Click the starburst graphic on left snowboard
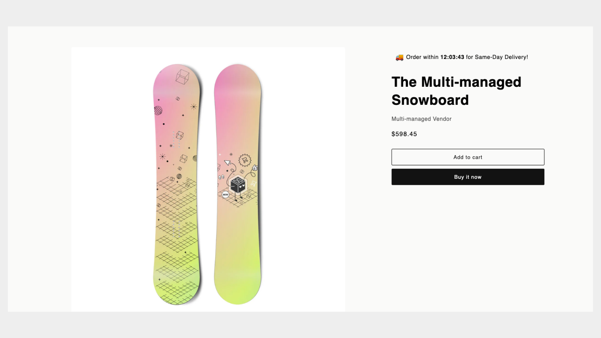The height and width of the screenshot is (338, 601). point(194,107)
